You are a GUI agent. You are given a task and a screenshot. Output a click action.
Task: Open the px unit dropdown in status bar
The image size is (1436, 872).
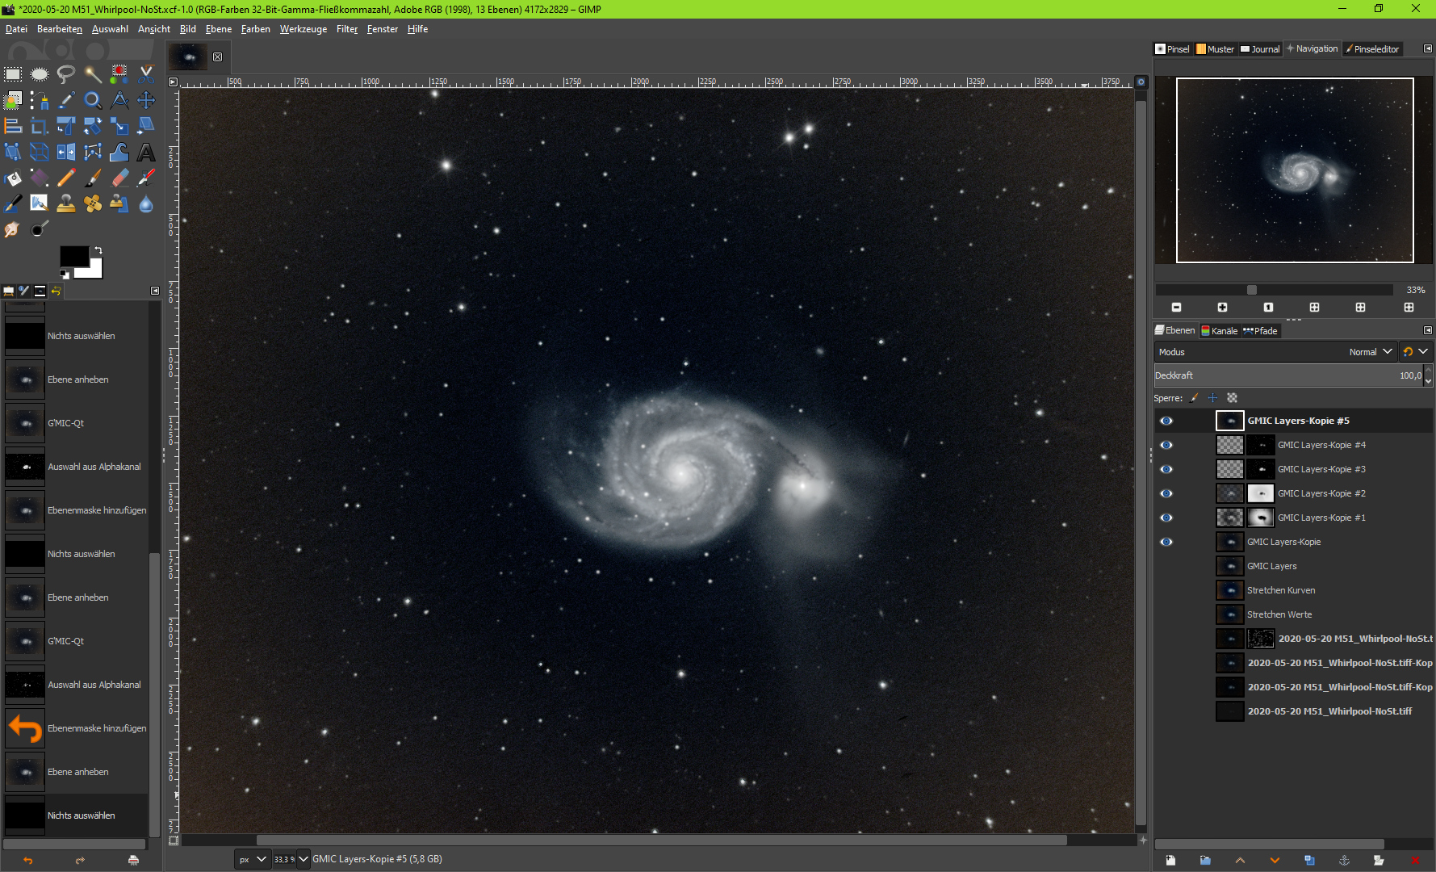point(252,859)
